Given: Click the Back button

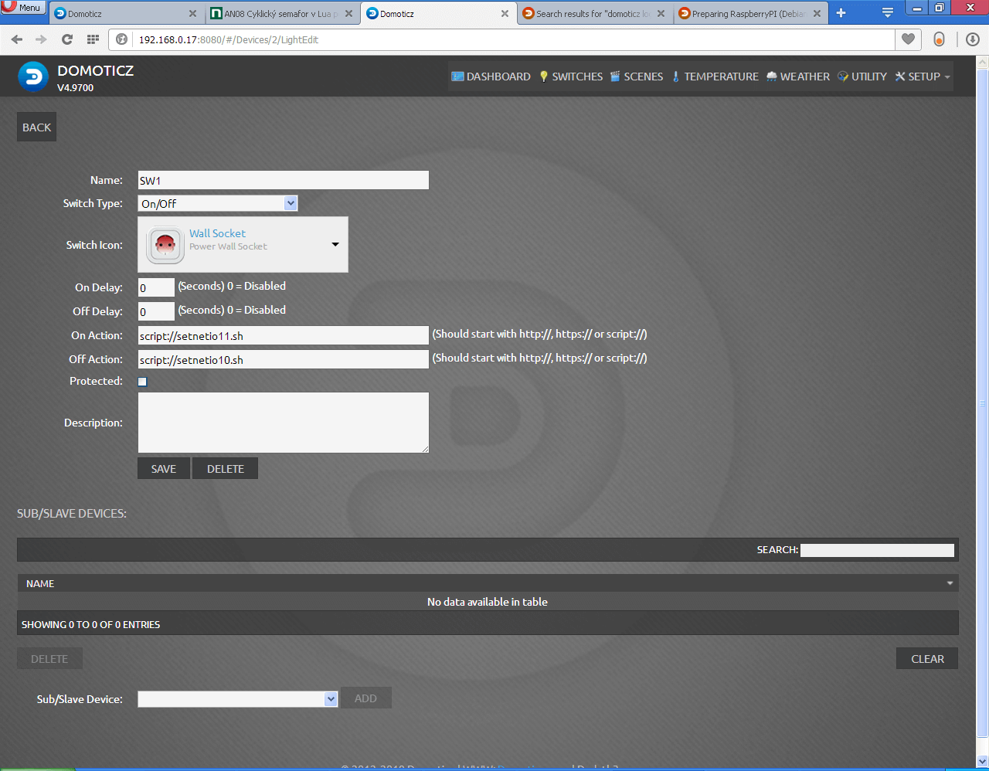Looking at the screenshot, I should coord(36,127).
